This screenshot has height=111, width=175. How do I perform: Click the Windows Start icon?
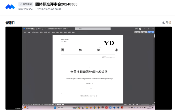(55, 107)
